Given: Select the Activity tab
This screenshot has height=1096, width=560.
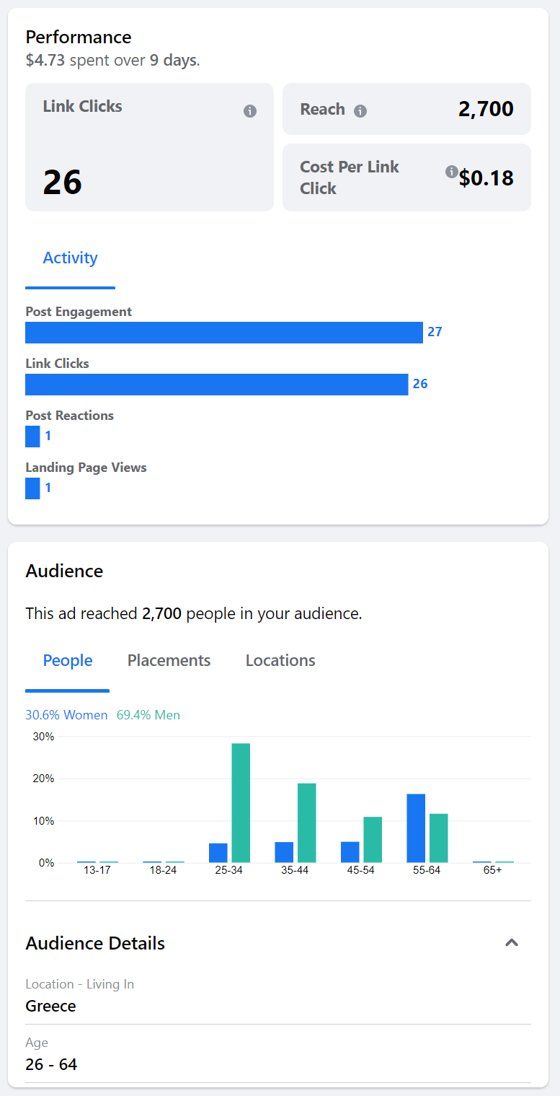Looking at the screenshot, I should coord(70,258).
